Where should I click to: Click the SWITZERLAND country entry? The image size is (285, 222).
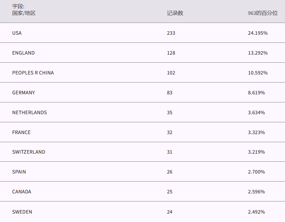pyautogui.click(x=29, y=152)
